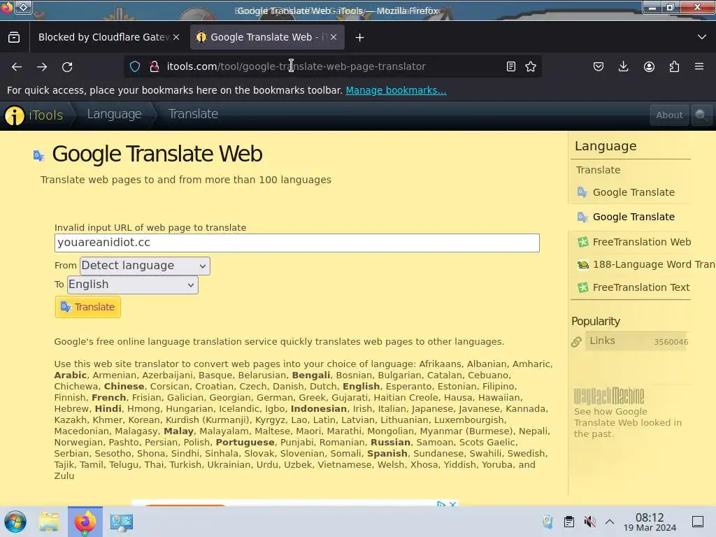716x537 pixels.
Task: Toggle the muted volume tray icon
Action: [x=589, y=522]
